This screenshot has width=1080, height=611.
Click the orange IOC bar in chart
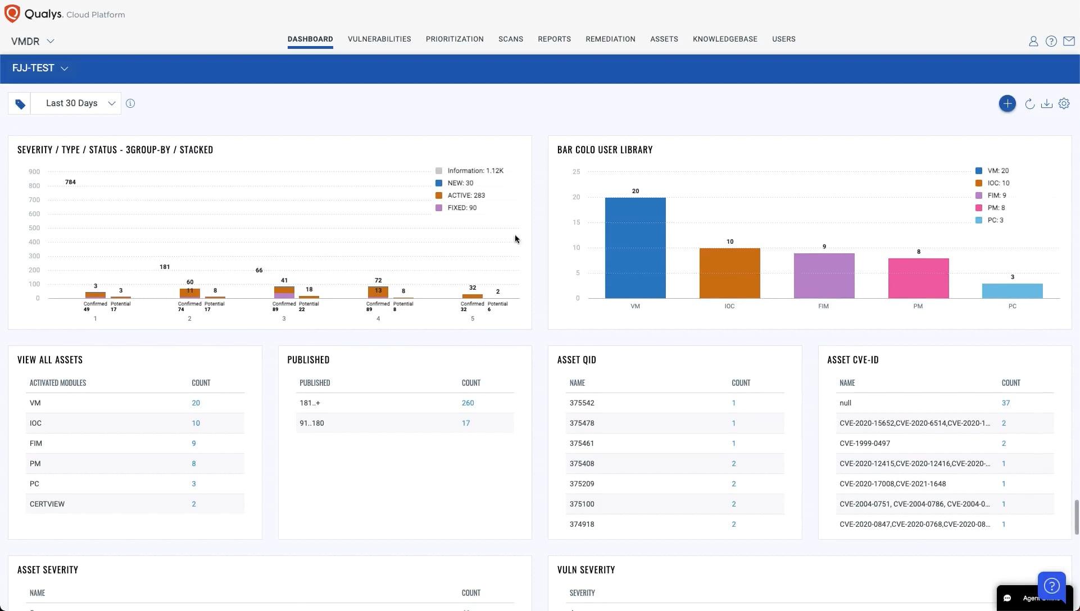[x=729, y=273]
